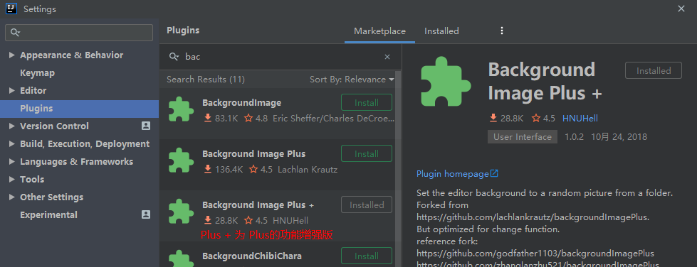This screenshot has height=267, width=697.
Task: Open the plugins three-dot options menu
Action: pos(502,31)
